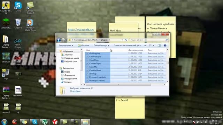Open Рабочий стол in navigation pane
Viewport: 223px width, 125px height.
click(70, 61)
